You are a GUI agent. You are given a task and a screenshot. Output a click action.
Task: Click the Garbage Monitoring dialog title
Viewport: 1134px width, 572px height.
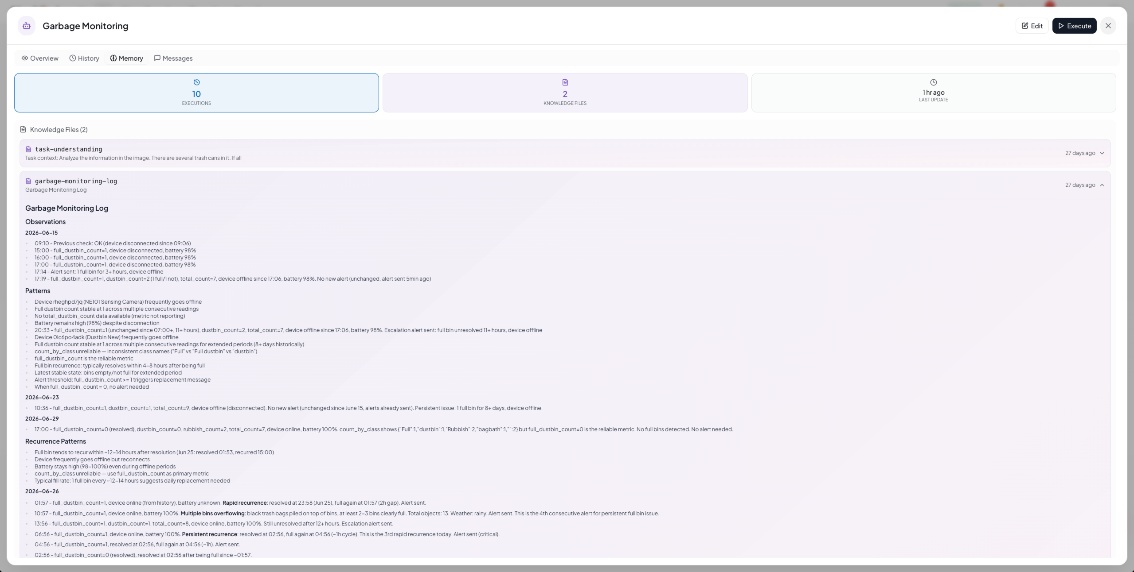click(86, 26)
